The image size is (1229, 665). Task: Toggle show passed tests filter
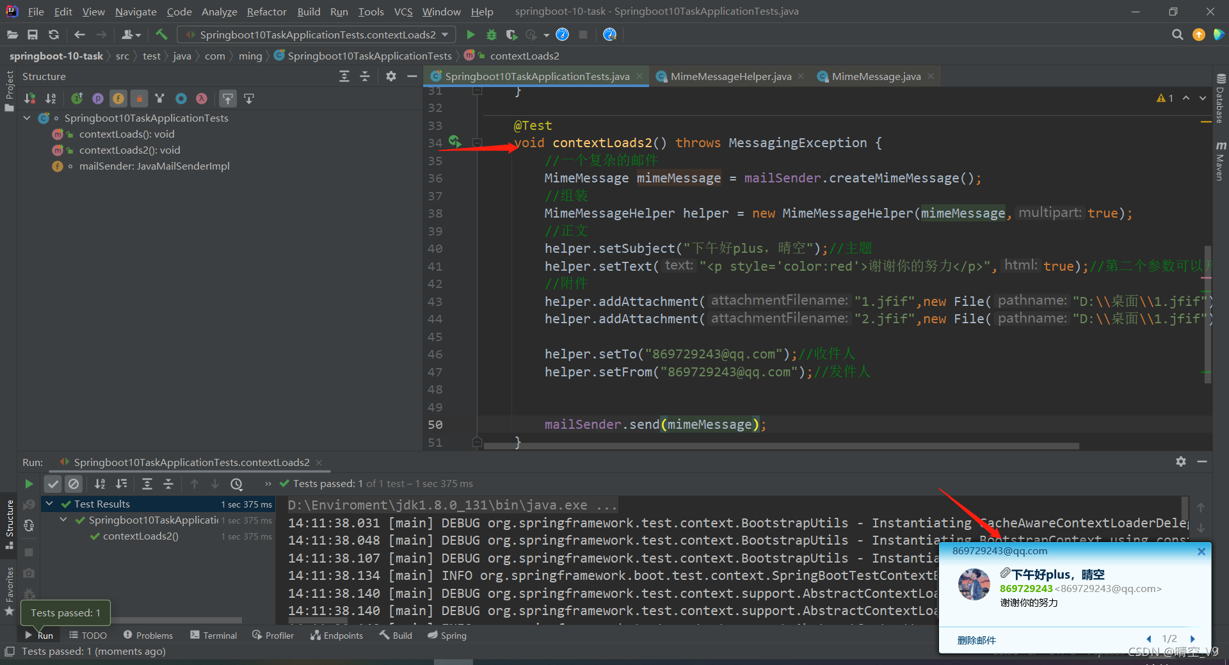click(x=52, y=484)
